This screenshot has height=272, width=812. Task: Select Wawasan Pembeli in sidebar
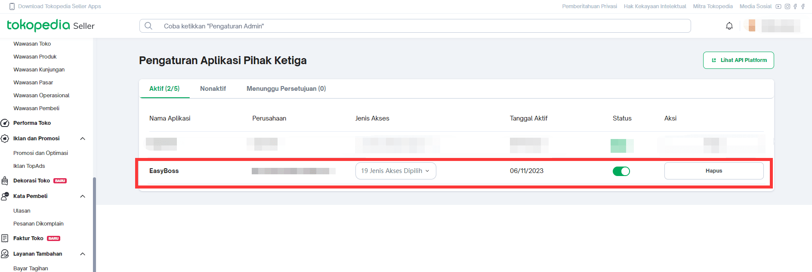tap(37, 108)
